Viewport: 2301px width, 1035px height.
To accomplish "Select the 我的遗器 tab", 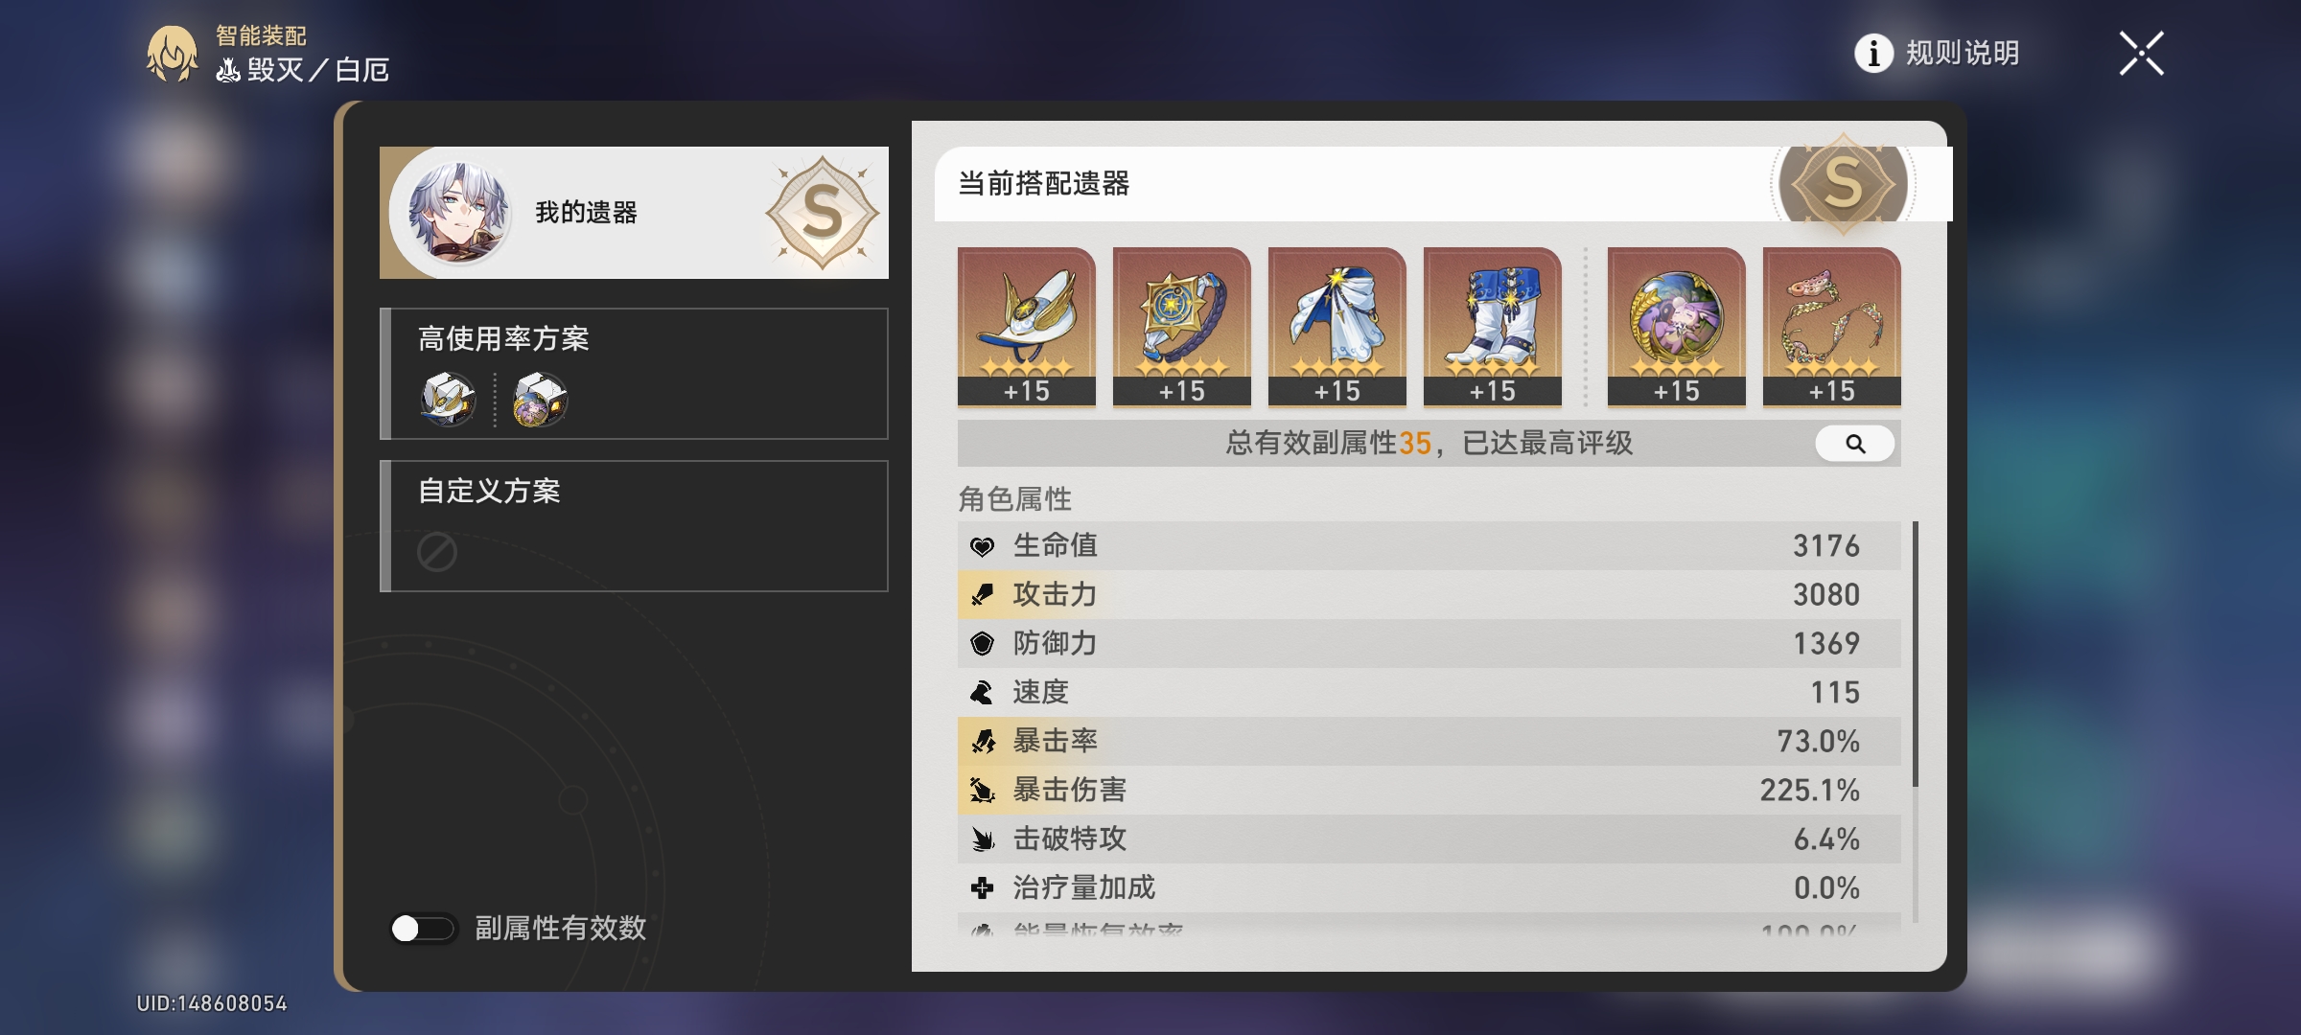I will pos(634,213).
